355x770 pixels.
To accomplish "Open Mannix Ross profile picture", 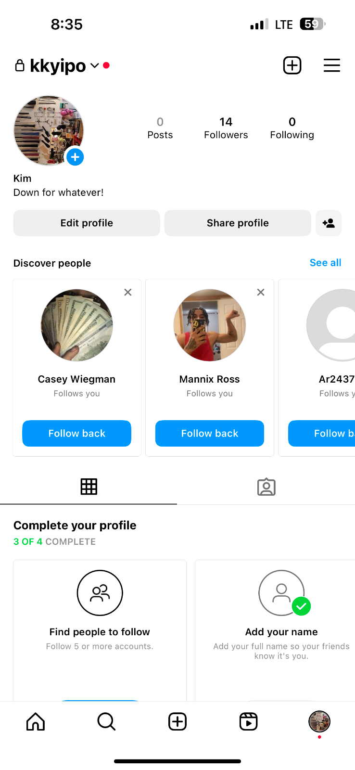I will (210, 325).
